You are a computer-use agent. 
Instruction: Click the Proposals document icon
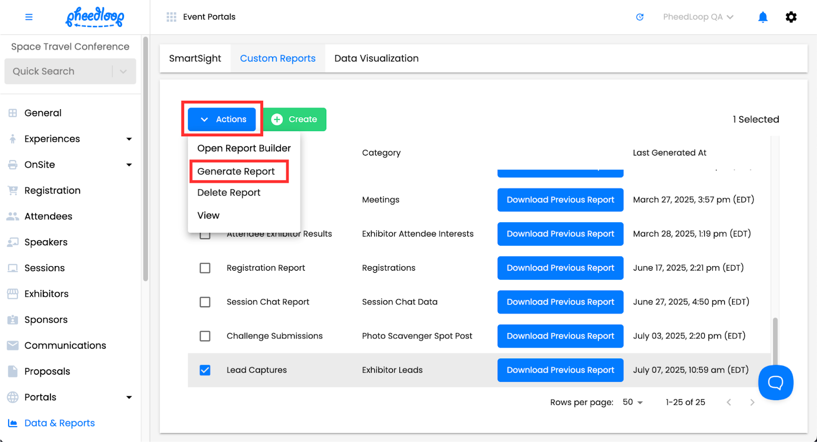(x=13, y=371)
